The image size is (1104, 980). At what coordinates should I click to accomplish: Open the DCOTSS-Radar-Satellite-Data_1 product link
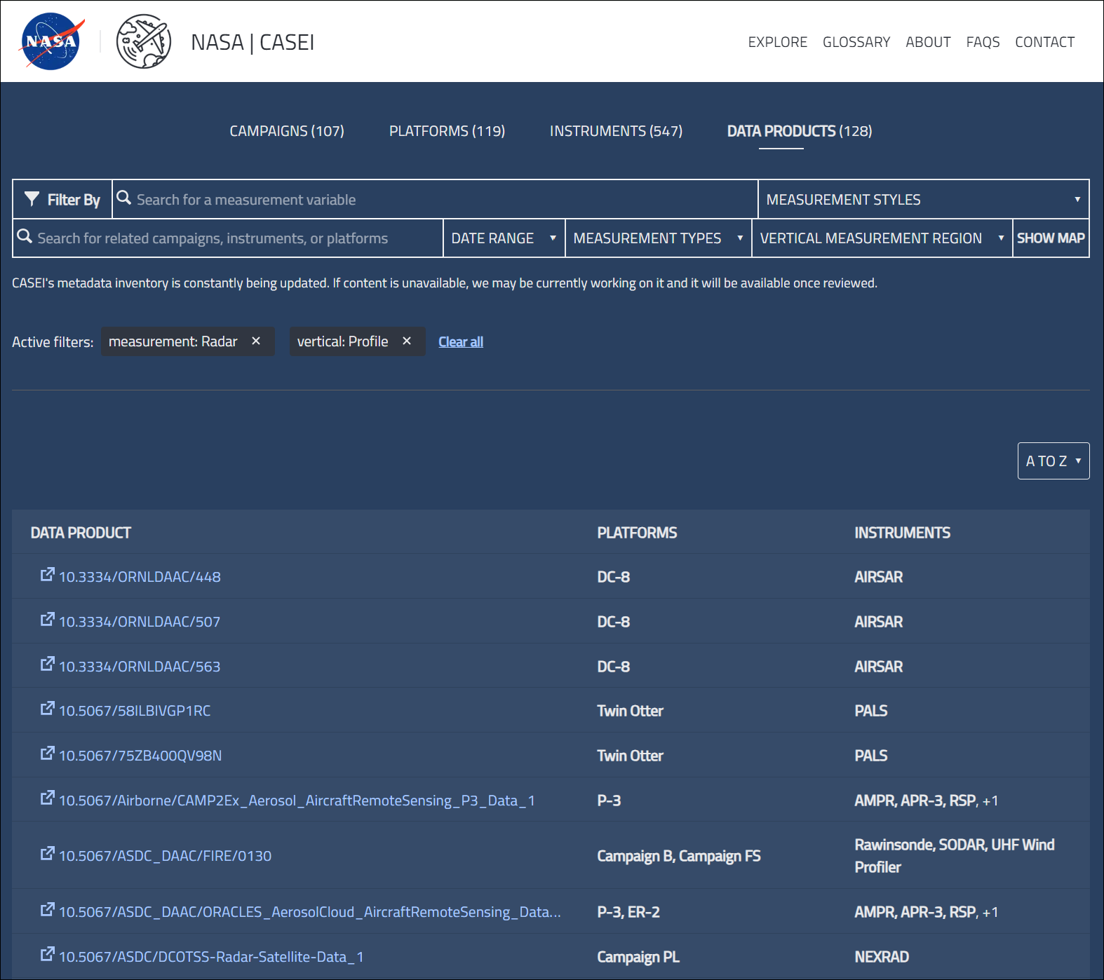(211, 957)
